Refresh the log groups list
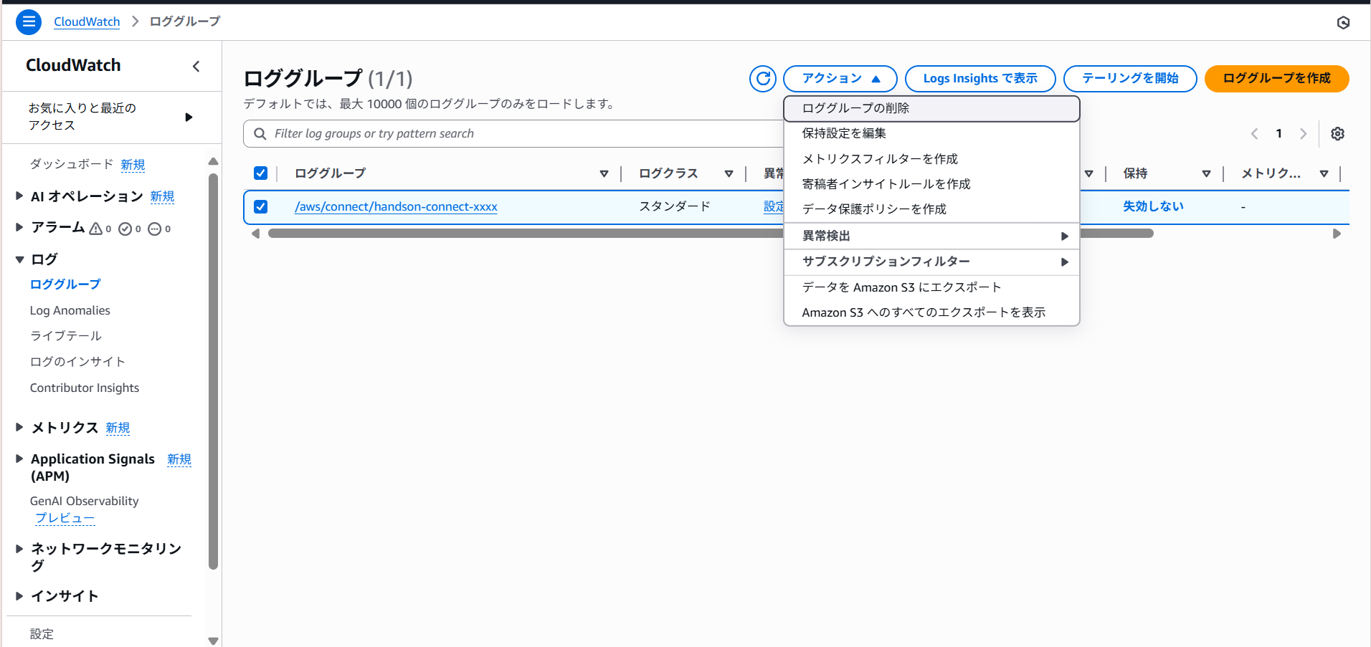Screen dimensions: 1371x647 762,79
